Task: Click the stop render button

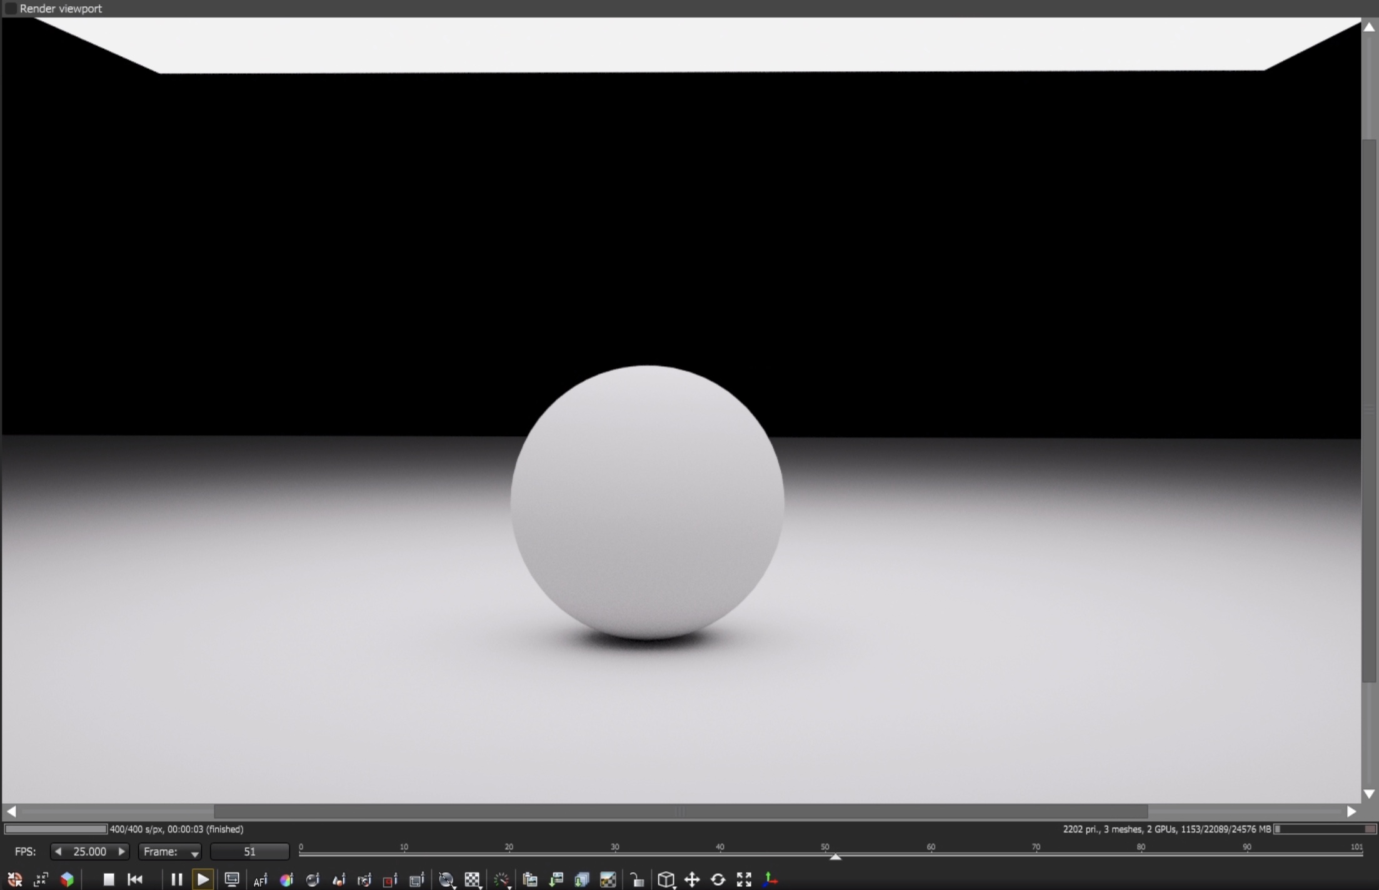Action: [109, 879]
